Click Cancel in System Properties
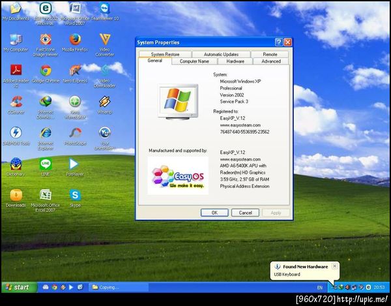This screenshot has height=306, width=391. click(x=246, y=213)
